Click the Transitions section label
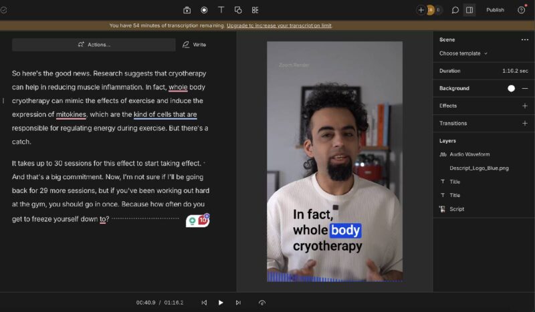 (453, 124)
